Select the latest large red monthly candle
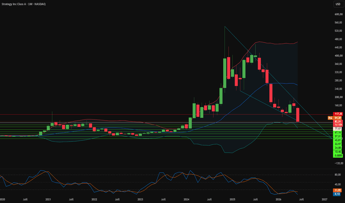This screenshot has height=203, width=345. click(x=298, y=115)
